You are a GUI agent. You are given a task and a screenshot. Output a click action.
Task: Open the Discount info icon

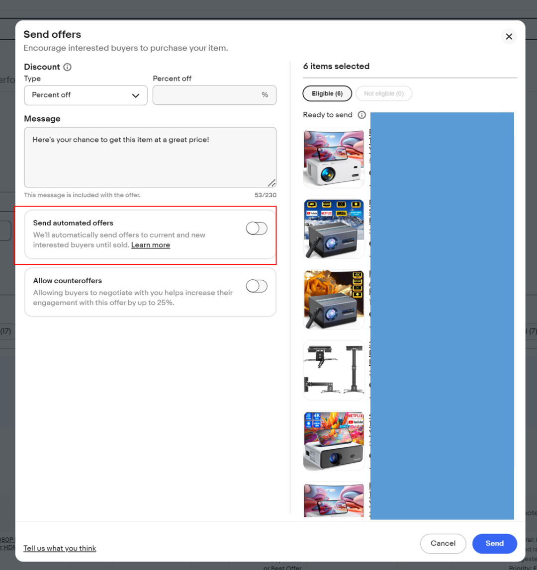(x=67, y=67)
